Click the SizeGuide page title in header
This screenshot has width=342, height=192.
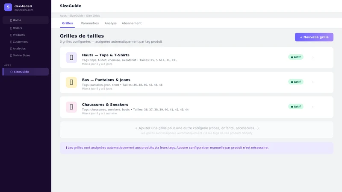pyautogui.click(x=71, y=6)
